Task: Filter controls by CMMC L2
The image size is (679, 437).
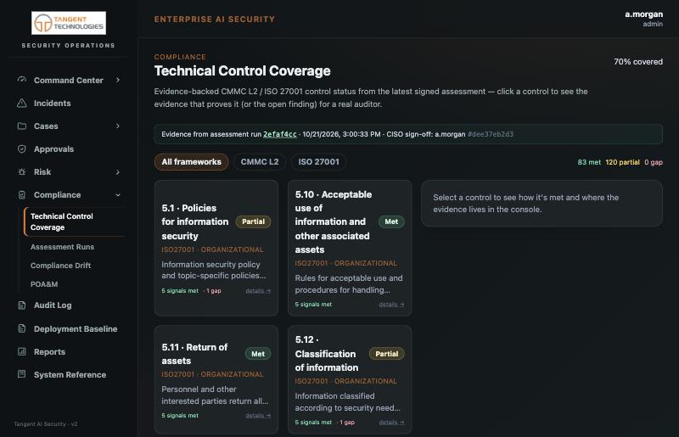Action: [x=260, y=162]
